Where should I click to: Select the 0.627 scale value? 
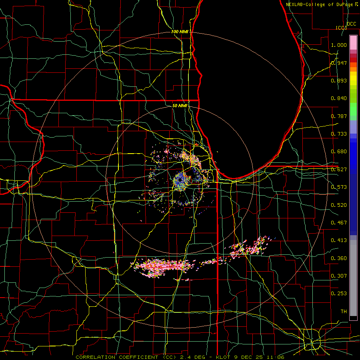tap(339, 170)
